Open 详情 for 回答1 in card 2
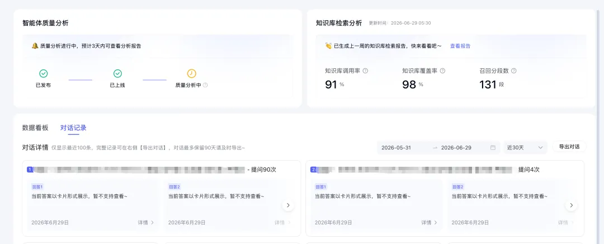Screen dimensions: 604x244 click(x=429, y=222)
